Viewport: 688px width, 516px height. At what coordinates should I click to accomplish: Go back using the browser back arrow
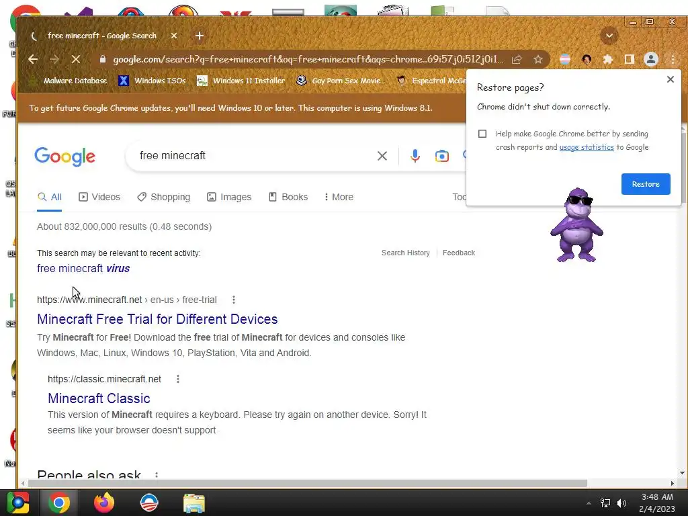coord(33,59)
